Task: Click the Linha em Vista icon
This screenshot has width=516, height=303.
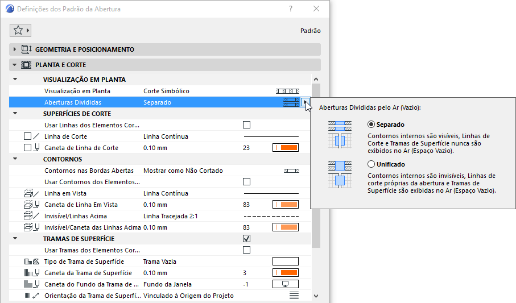Action: coord(32,193)
